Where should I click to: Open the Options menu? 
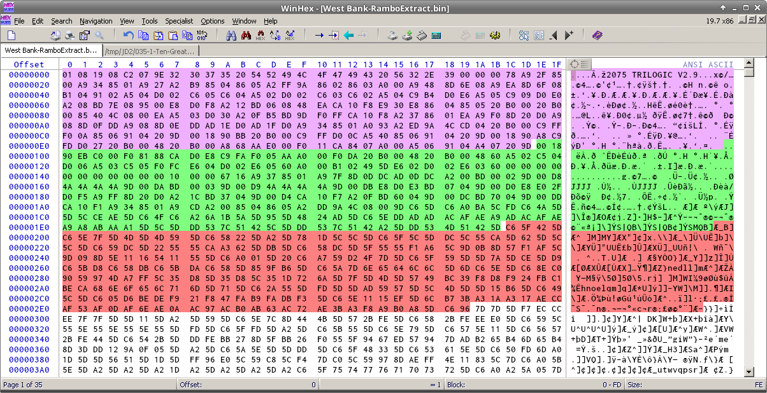213,21
